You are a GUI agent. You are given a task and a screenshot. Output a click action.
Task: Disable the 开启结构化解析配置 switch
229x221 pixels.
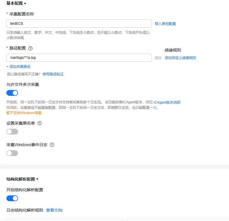point(12,198)
